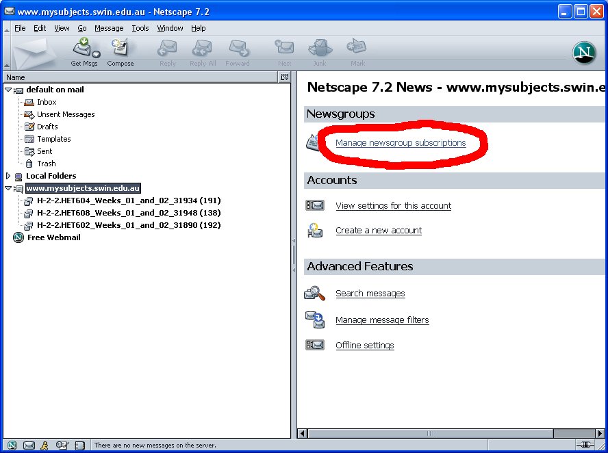Click the Free Webmail Netscape icon

coord(18,237)
